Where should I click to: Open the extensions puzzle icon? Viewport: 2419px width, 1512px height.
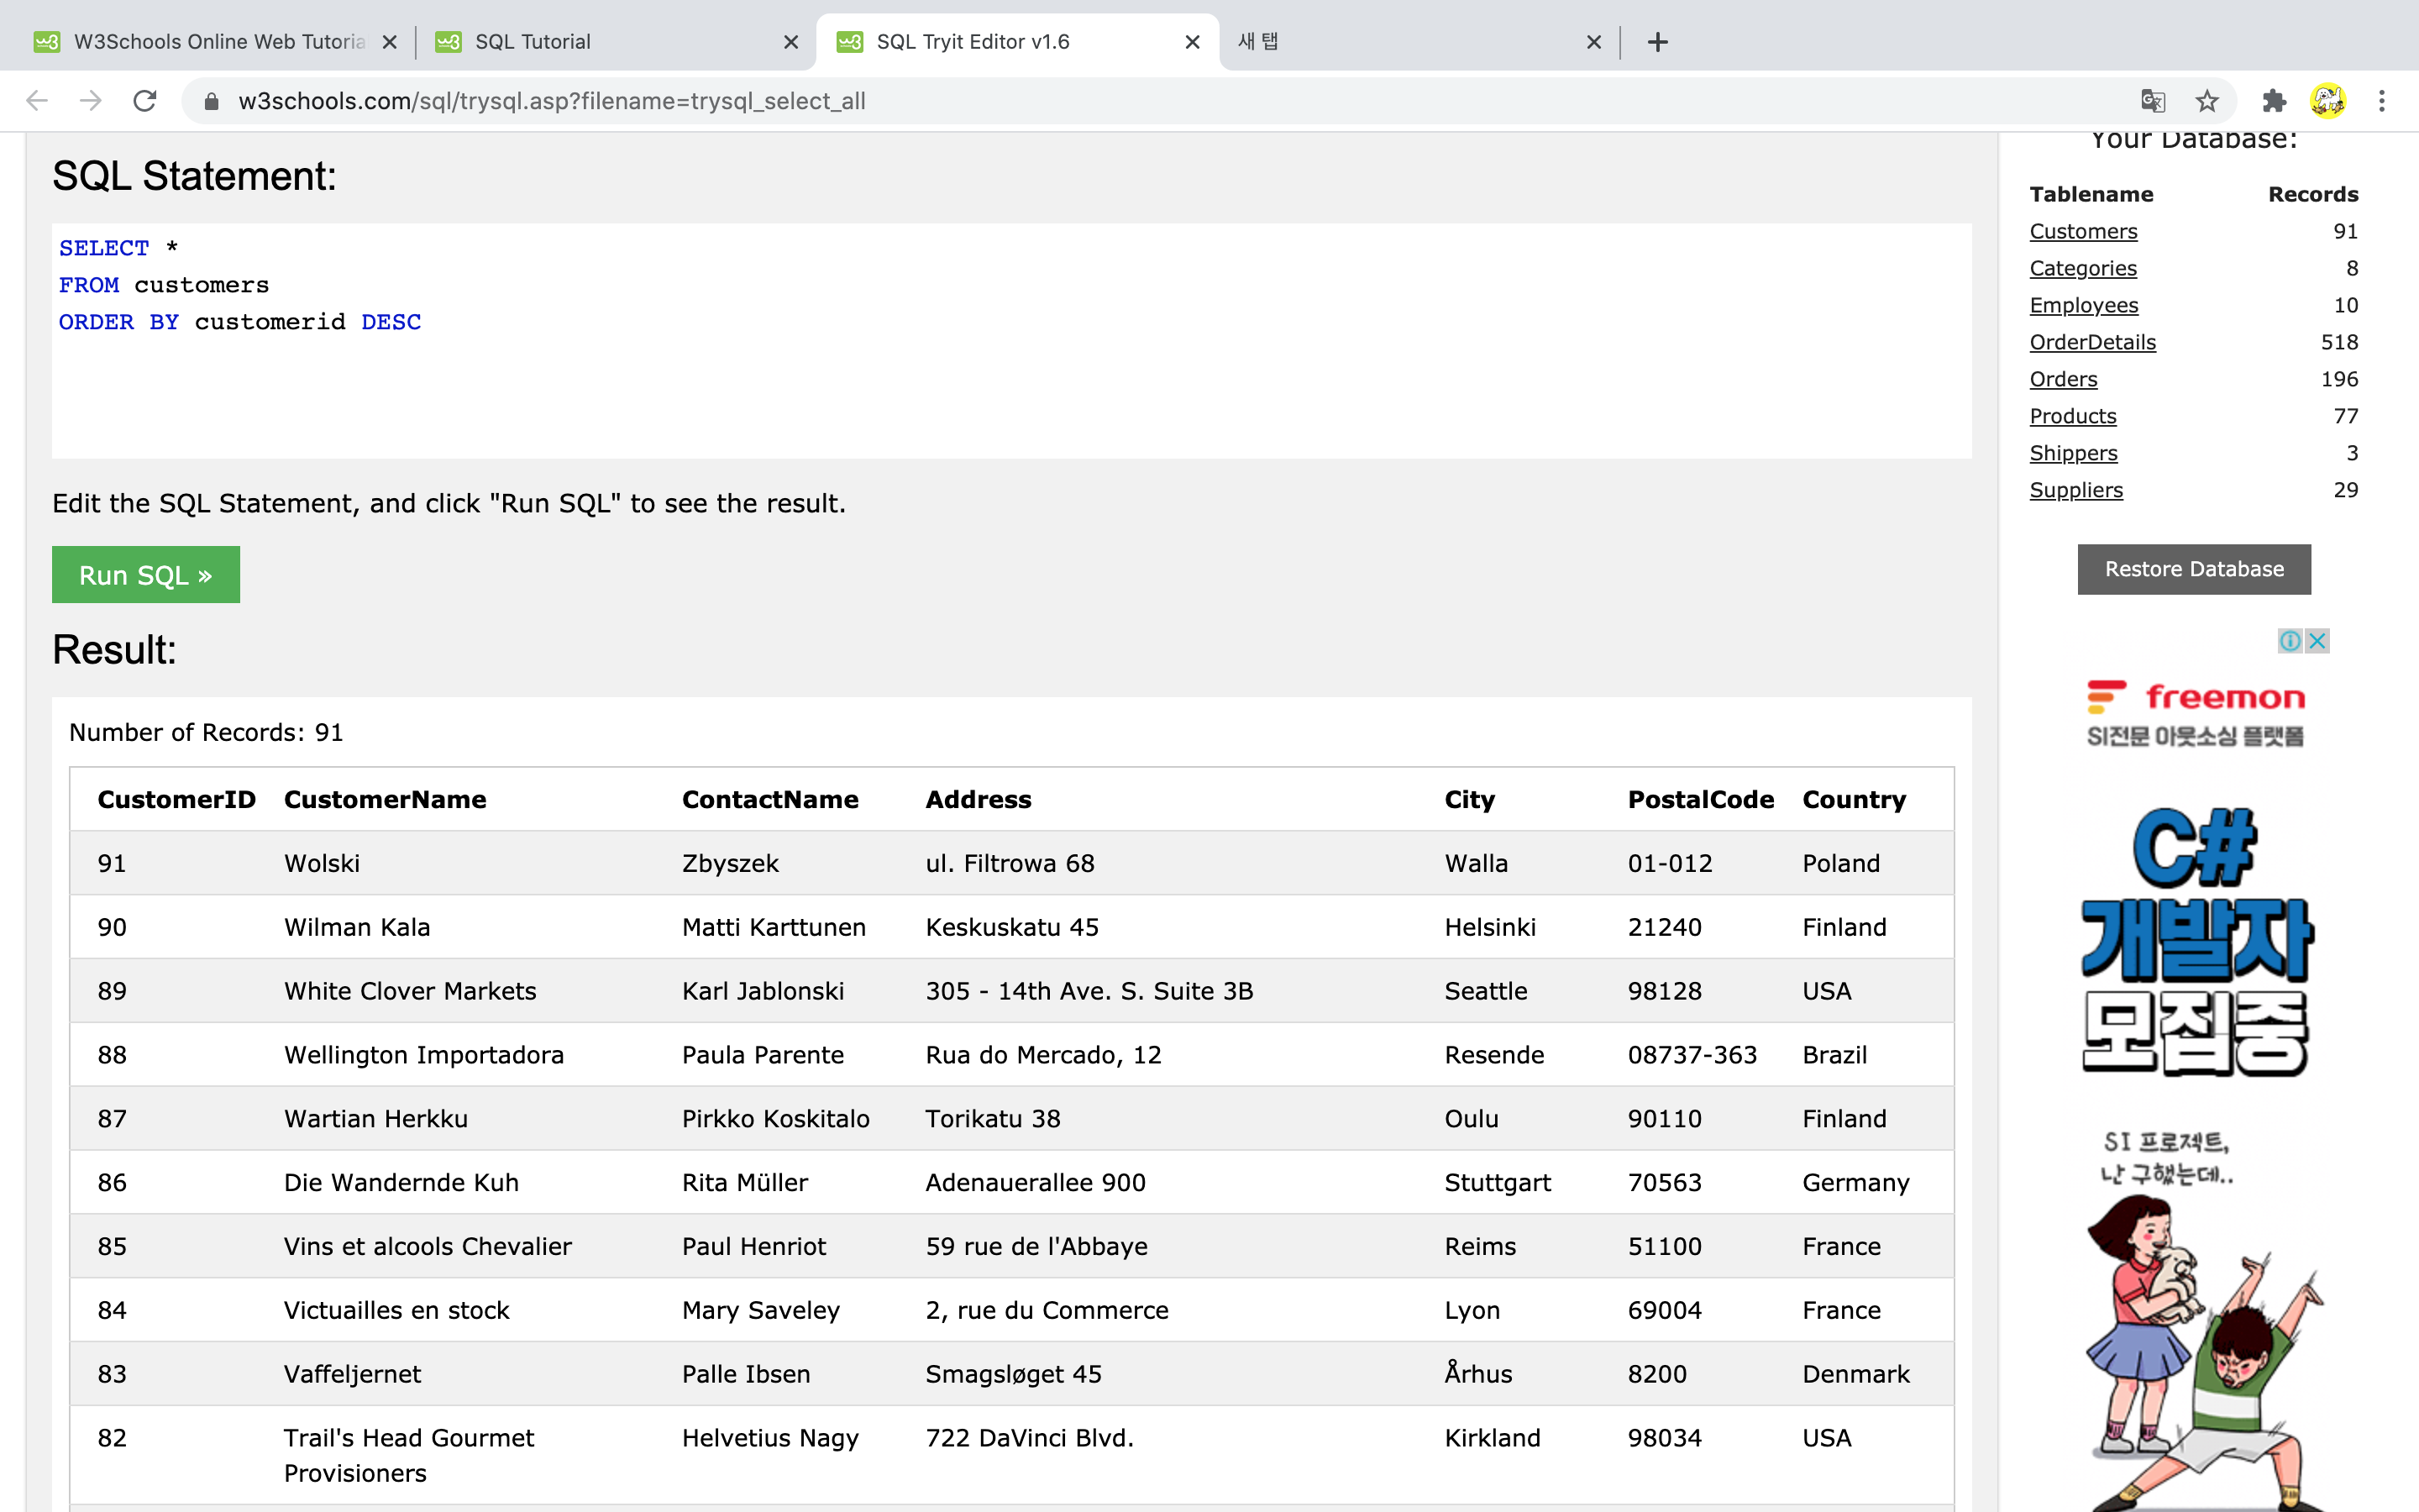2274,101
